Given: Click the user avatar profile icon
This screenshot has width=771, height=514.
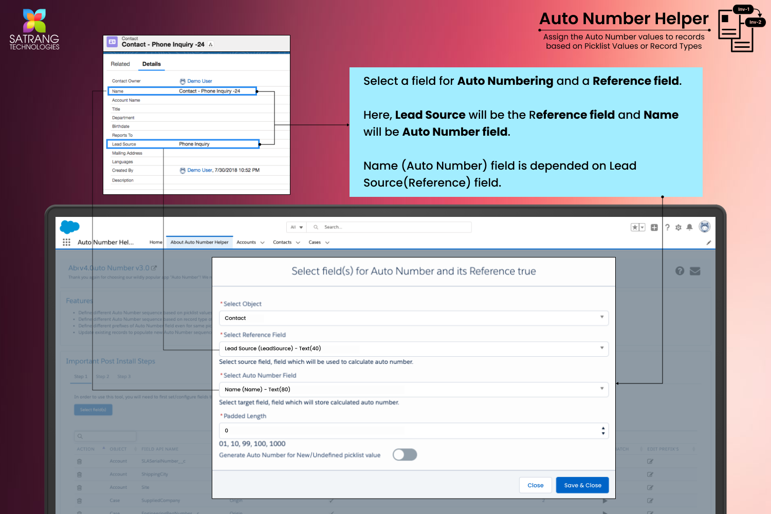Looking at the screenshot, I should tap(705, 227).
